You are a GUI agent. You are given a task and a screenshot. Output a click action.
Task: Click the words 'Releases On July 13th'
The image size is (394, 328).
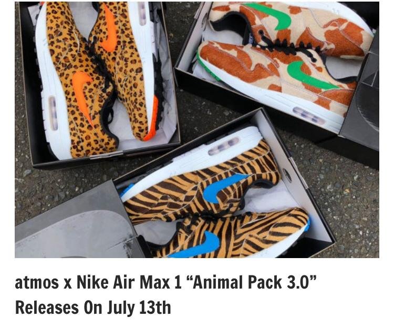(93, 307)
